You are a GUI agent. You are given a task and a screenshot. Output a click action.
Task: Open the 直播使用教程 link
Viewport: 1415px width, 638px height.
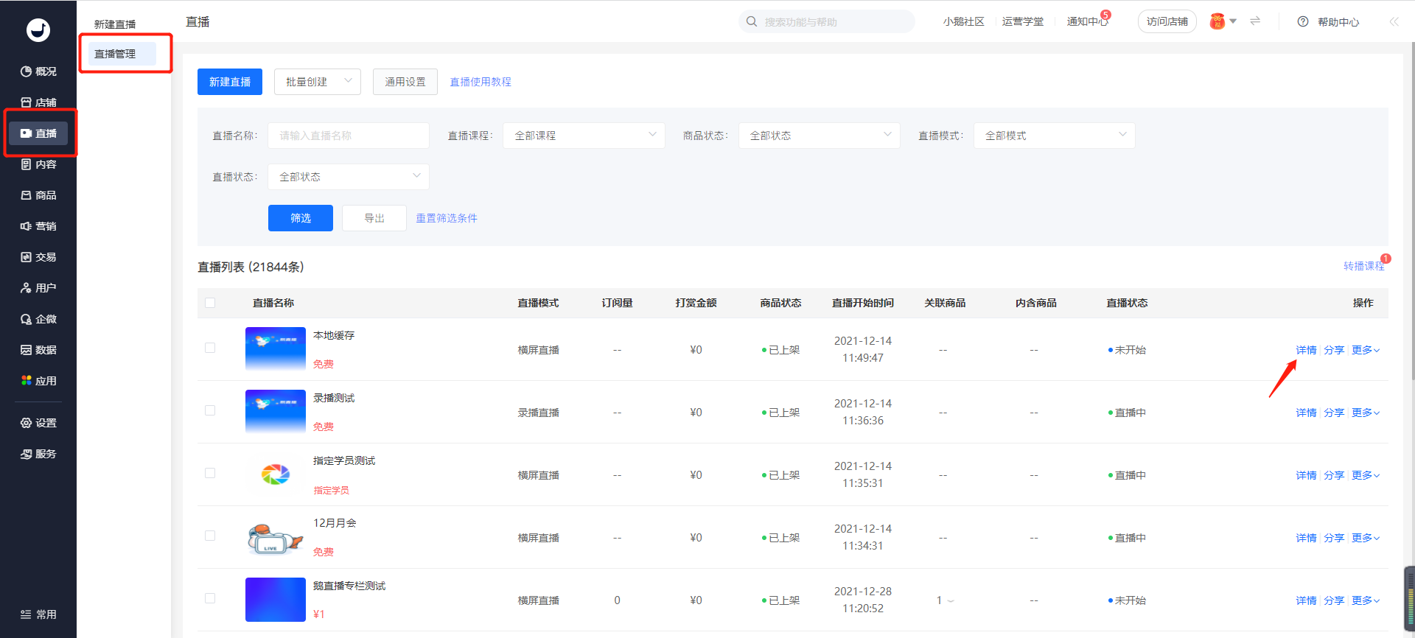click(x=481, y=82)
